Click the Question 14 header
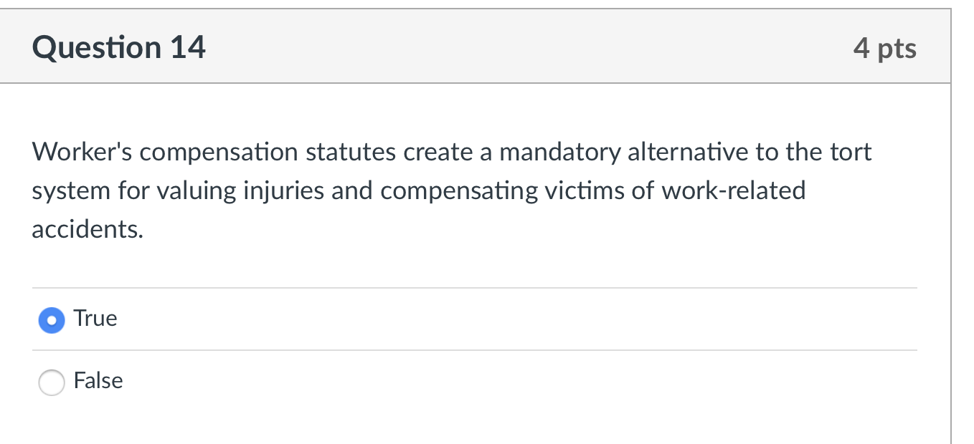974x444 pixels. click(x=119, y=47)
